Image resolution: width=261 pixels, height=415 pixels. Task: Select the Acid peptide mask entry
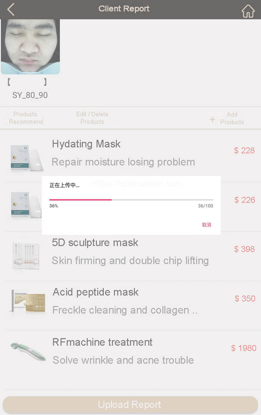95,292
